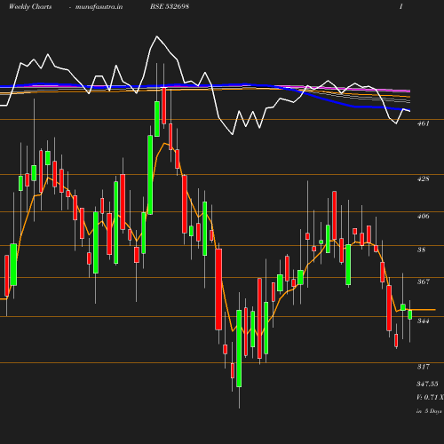Viewport: 444px width, 444px height.
Task: Click the 406 price level label
Action: coord(423,216)
